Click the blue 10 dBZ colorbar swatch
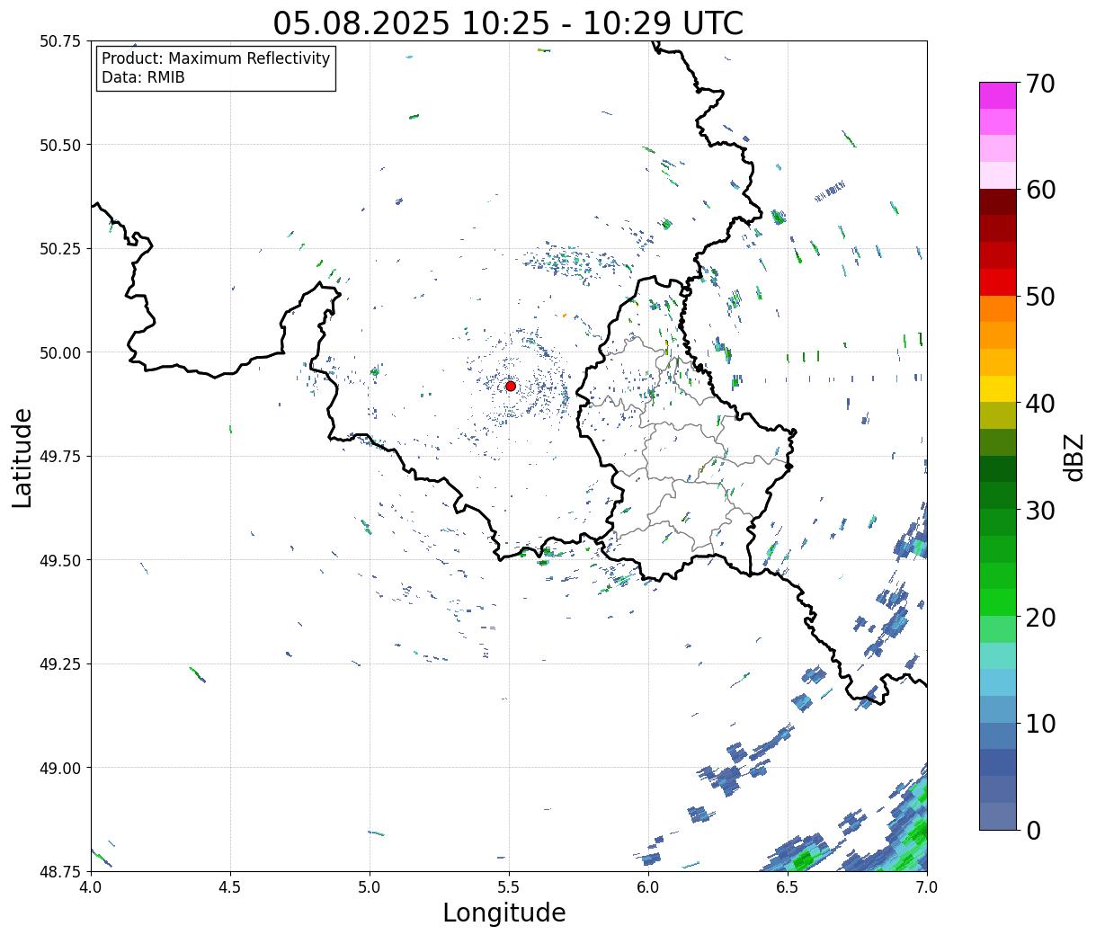Image resolution: width=1096 pixels, height=935 pixels. point(998,709)
